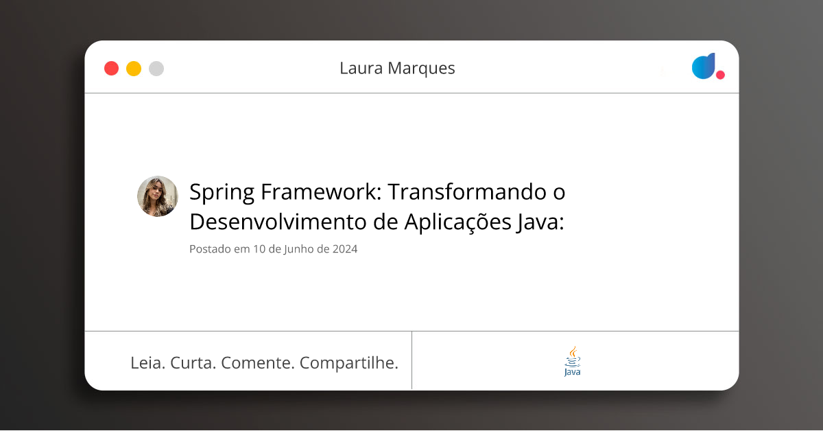This screenshot has width=823, height=431.
Task: Click the word 'Spring' in the article title
Action: coord(221,193)
